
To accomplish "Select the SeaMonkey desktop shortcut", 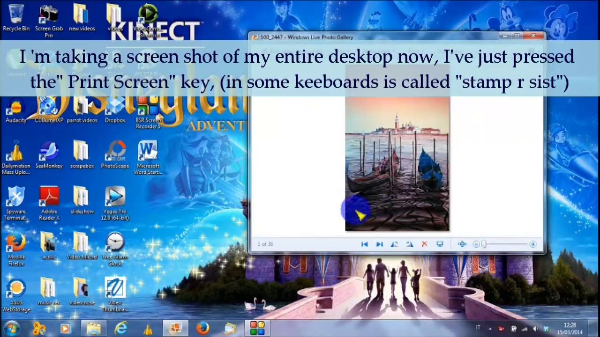I will pyautogui.click(x=49, y=156).
